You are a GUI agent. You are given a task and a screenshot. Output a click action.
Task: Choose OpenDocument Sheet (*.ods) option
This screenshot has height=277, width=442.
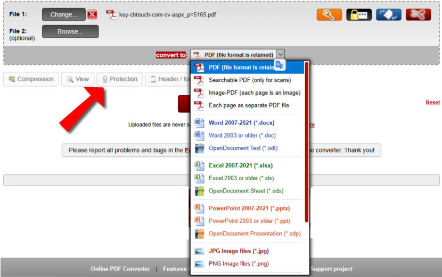(x=248, y=191)
